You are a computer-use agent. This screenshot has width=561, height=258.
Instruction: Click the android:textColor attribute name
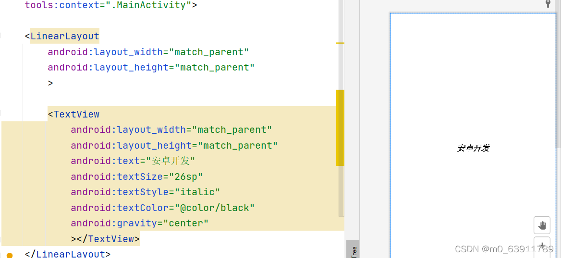point(120,208)
